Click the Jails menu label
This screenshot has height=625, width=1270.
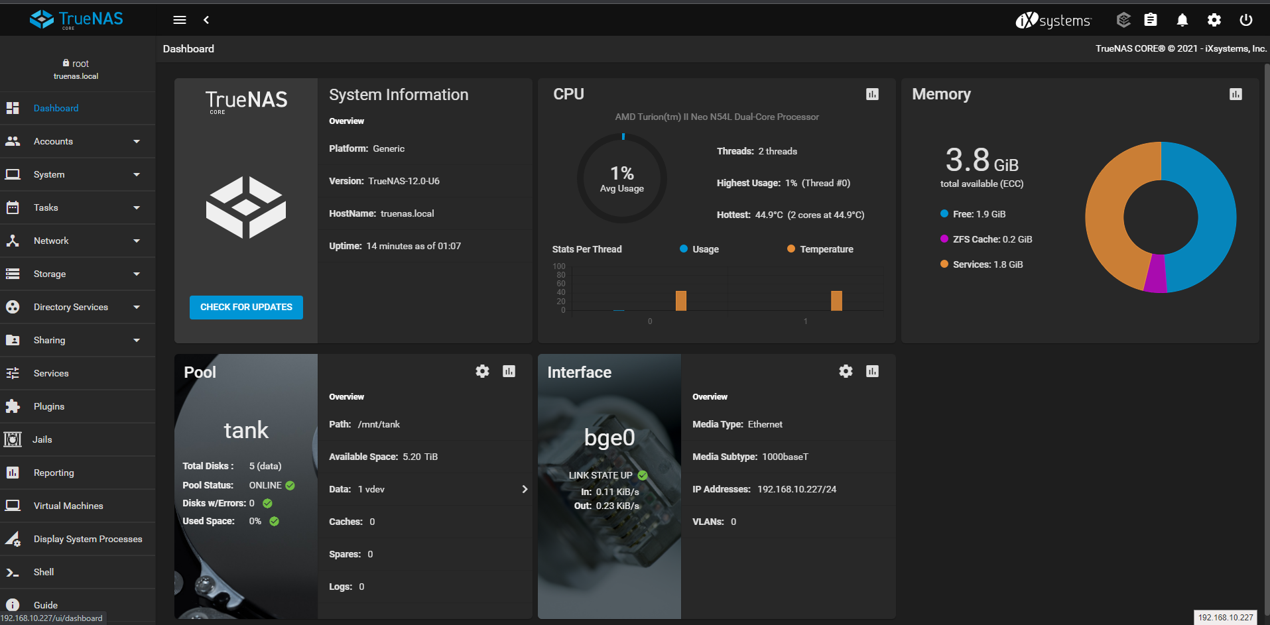pyautogui.click(x=42, y=439)
